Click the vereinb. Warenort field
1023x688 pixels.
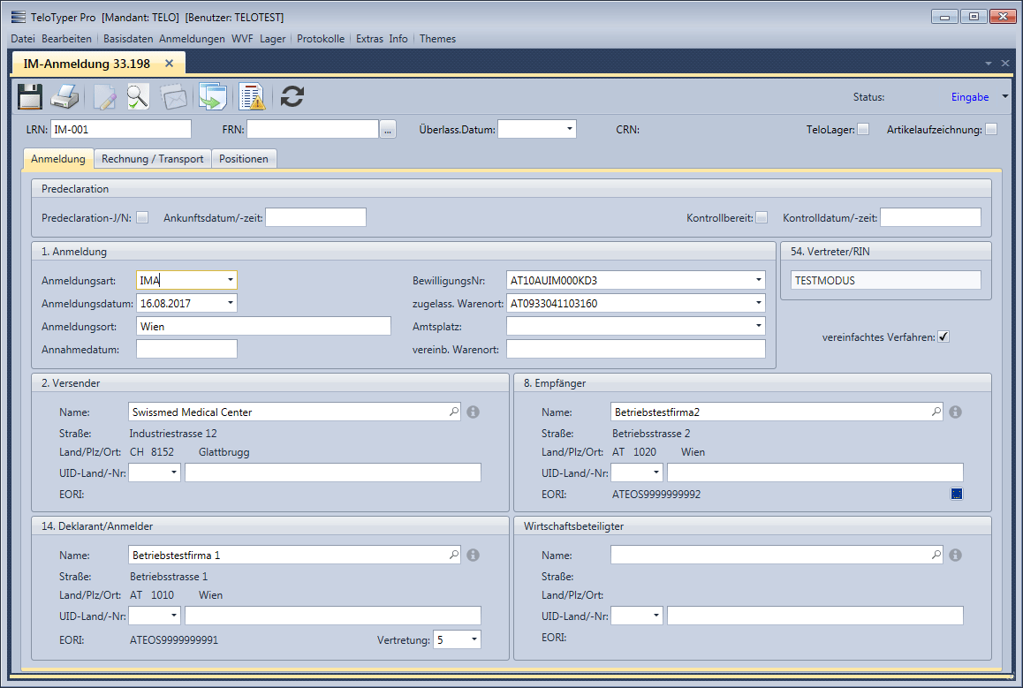click(635, 349)
